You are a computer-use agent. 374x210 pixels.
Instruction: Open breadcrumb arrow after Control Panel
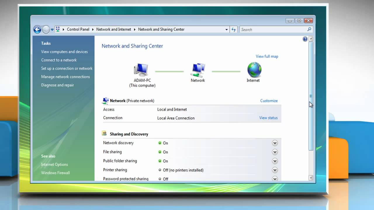(93, 29)
